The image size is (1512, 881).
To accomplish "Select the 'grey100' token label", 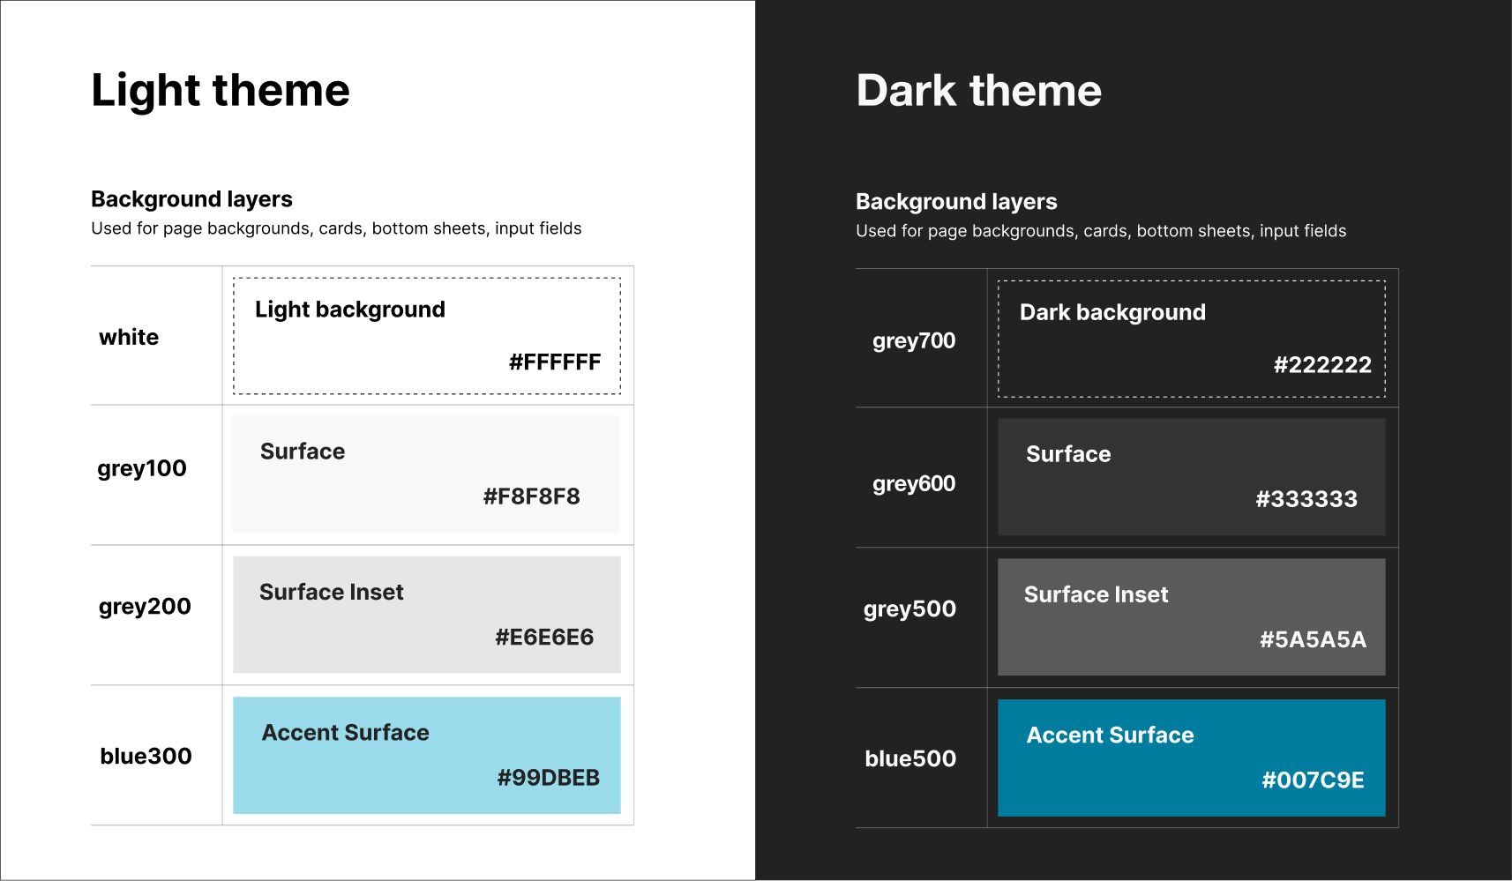I will (142, 468).
